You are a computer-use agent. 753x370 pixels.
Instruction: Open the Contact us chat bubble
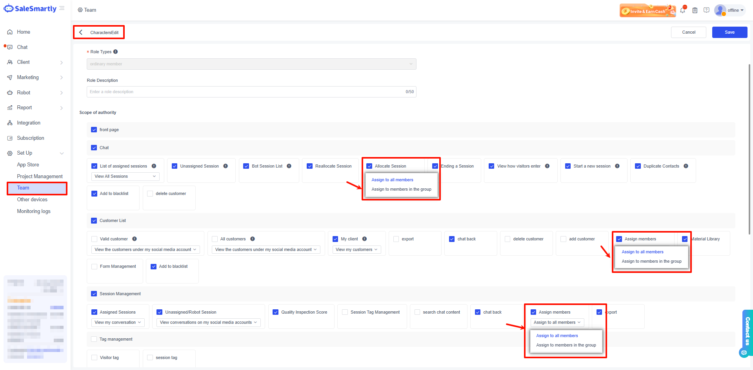(x=744, y=352)
